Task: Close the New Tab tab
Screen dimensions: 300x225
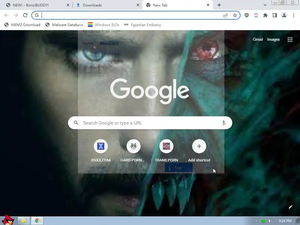Action: tap(208, 5)
